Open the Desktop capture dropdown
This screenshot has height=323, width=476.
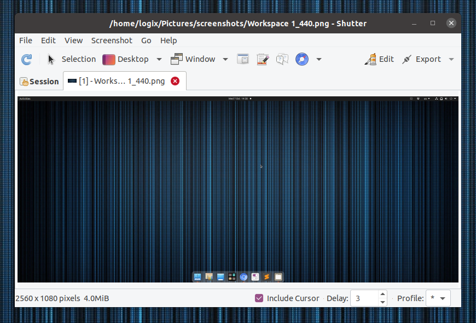(x=159, y=59)
